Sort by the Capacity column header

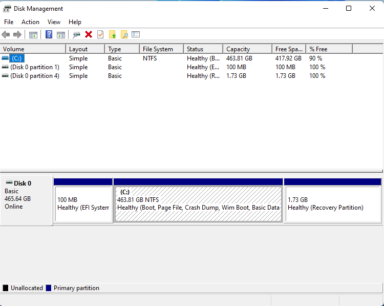point(248,49)
